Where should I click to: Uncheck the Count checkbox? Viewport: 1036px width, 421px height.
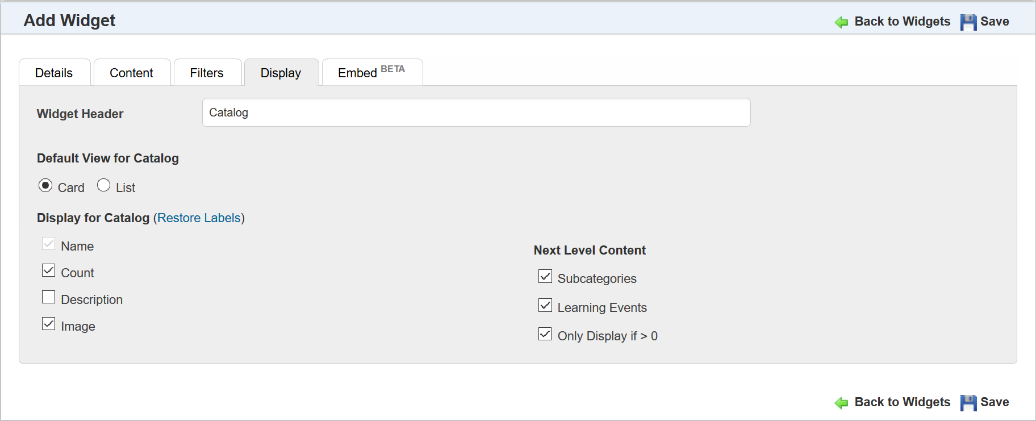point(49,270)
